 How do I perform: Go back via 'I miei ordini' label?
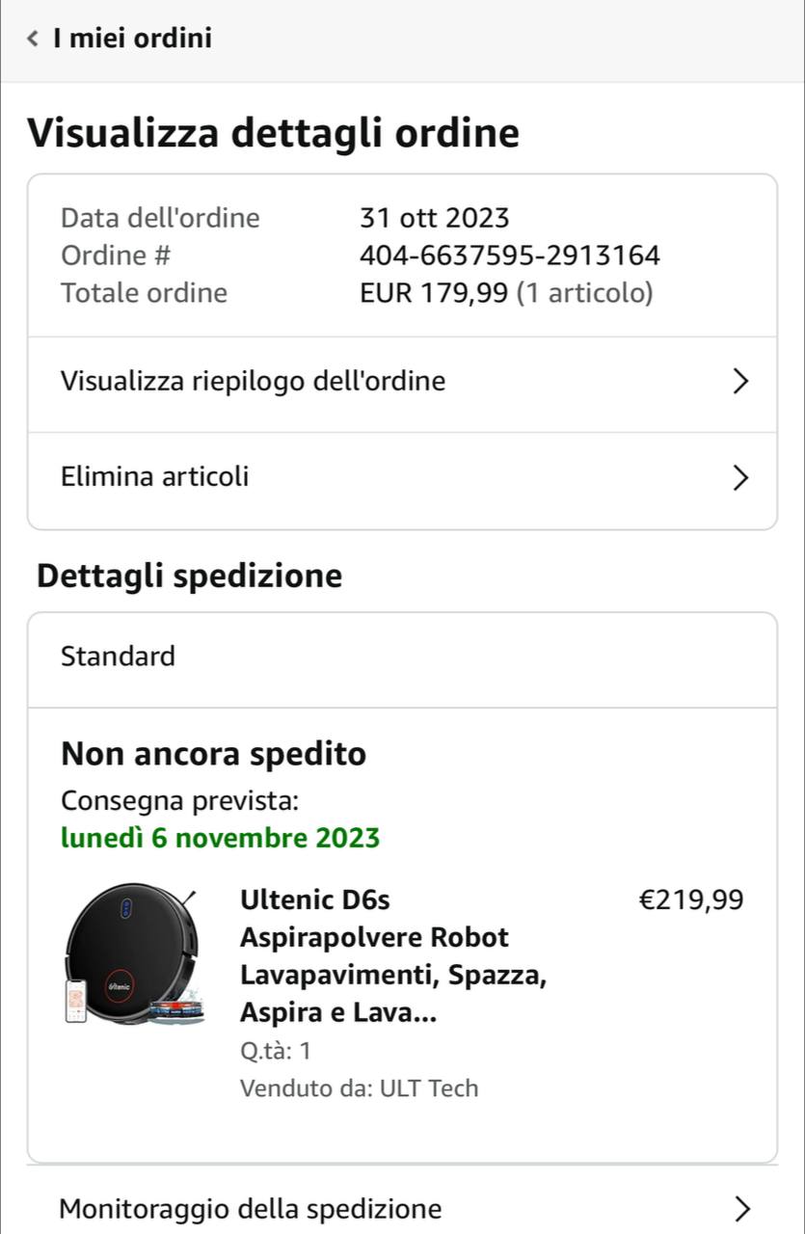pyautogui.click(x=133, y=39)
